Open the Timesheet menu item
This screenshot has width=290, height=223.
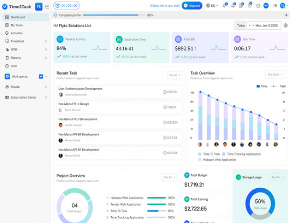tap(26, 41)
